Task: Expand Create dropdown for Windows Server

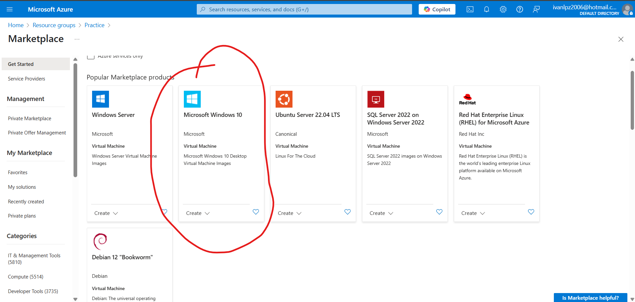Action: (x=106, y=213)
